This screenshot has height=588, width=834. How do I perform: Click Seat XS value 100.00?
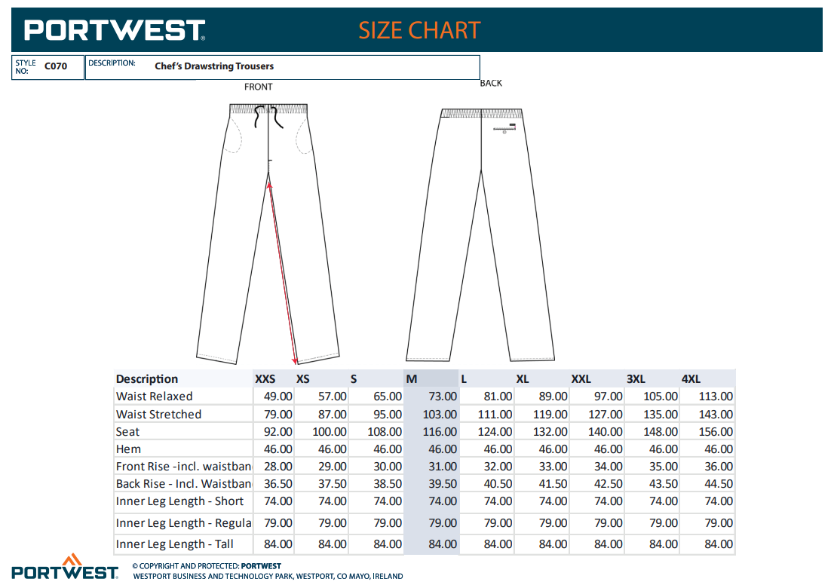[330, 432]
